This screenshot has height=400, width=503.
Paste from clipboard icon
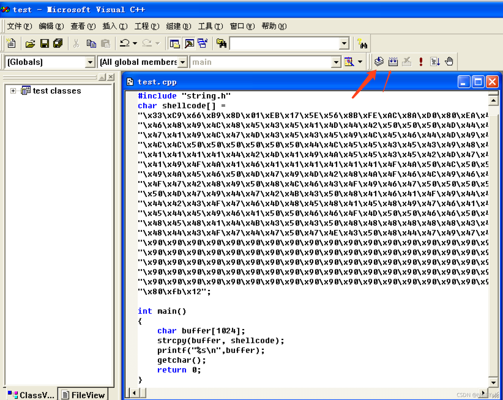pyautogui.click(x=105, y=43)
